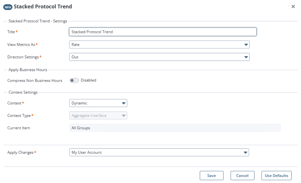Click the greyed arrow on Aggregate Interface dropdown
This screenshot has width=301, height=183.
pyautogui.click(x=124, y=116)
